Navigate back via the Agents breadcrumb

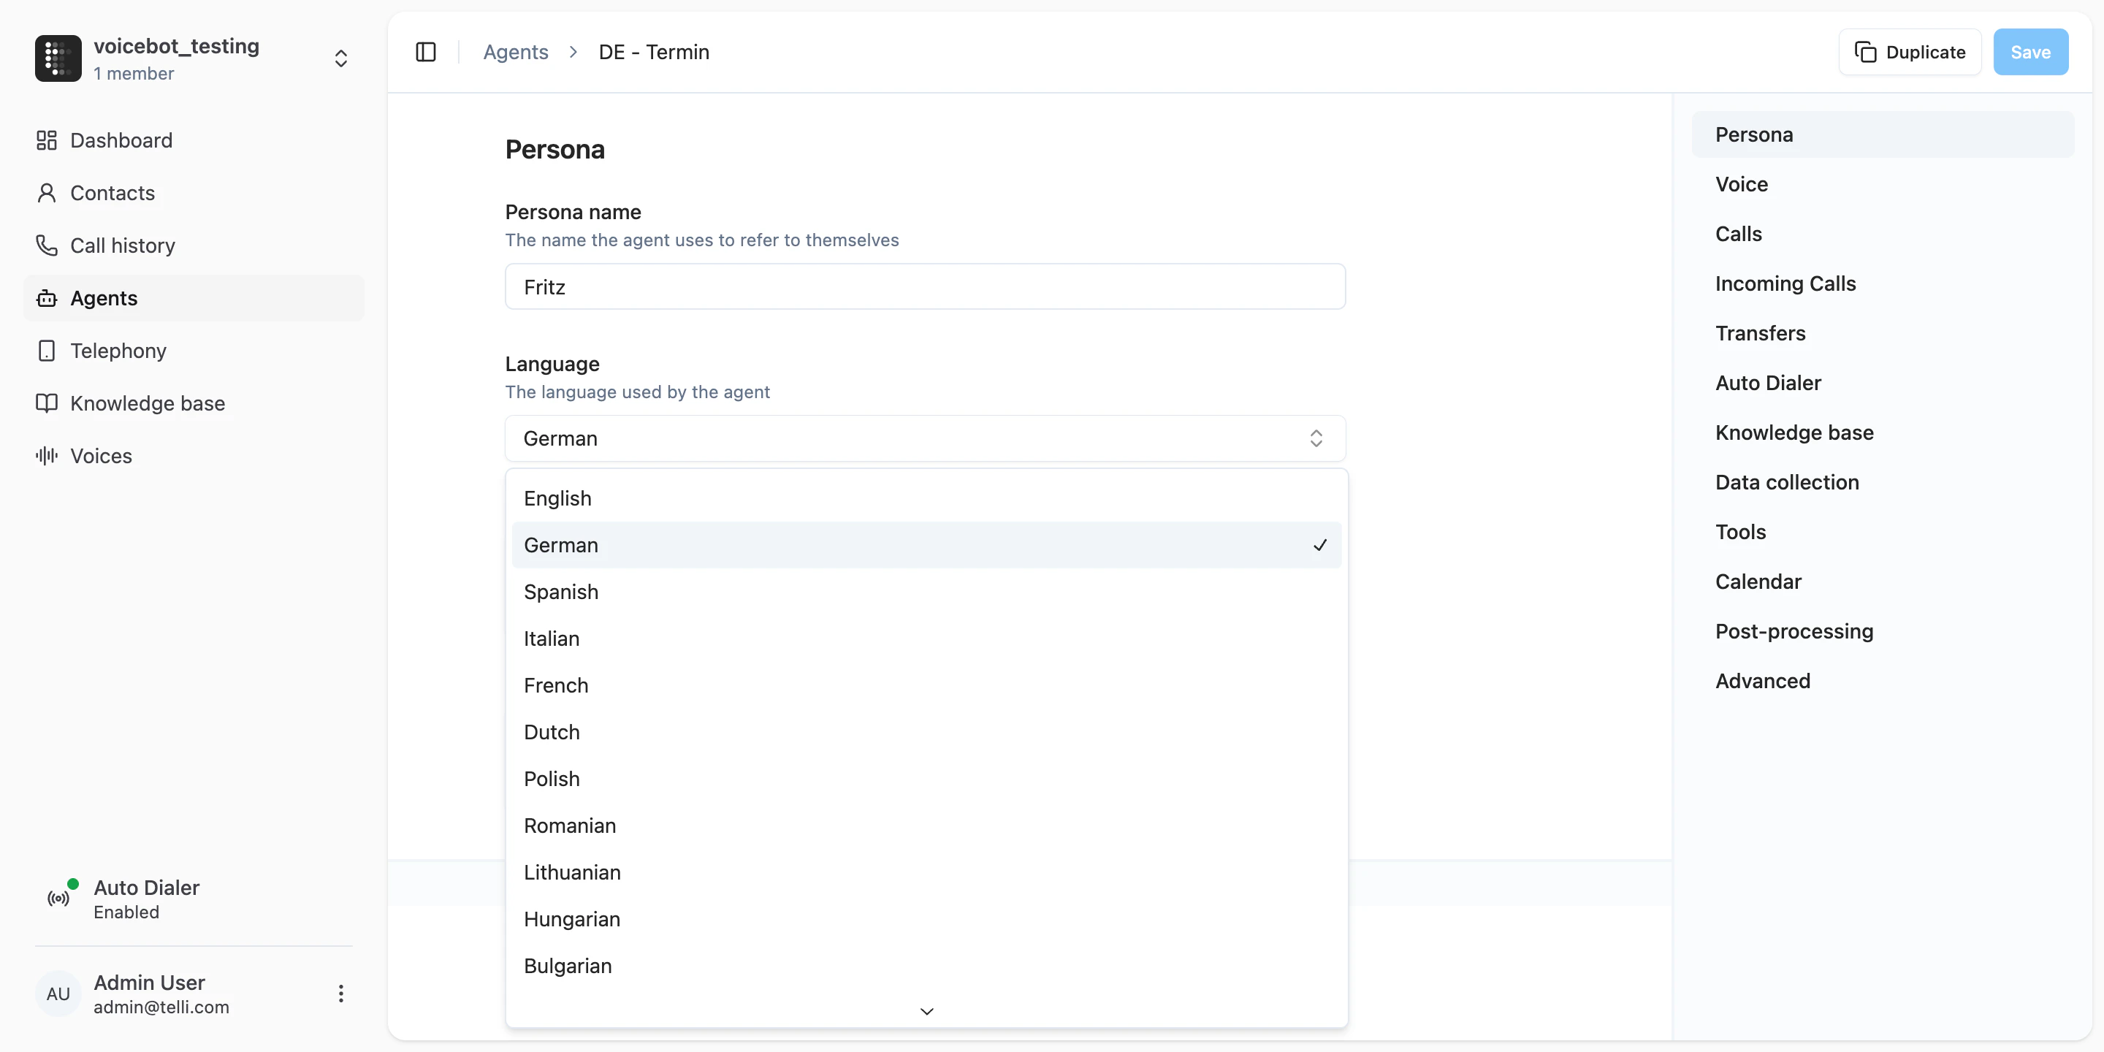[515, 51]
